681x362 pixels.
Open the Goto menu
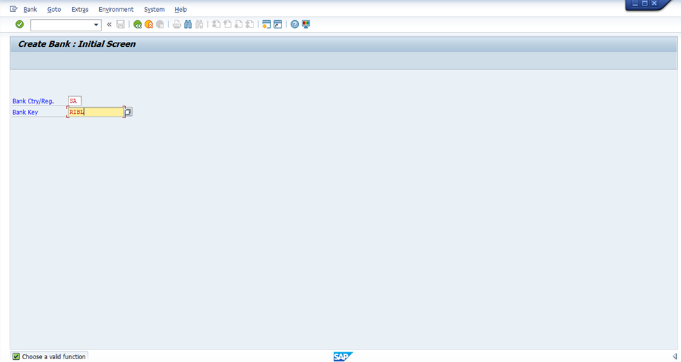tap(54, 9)
